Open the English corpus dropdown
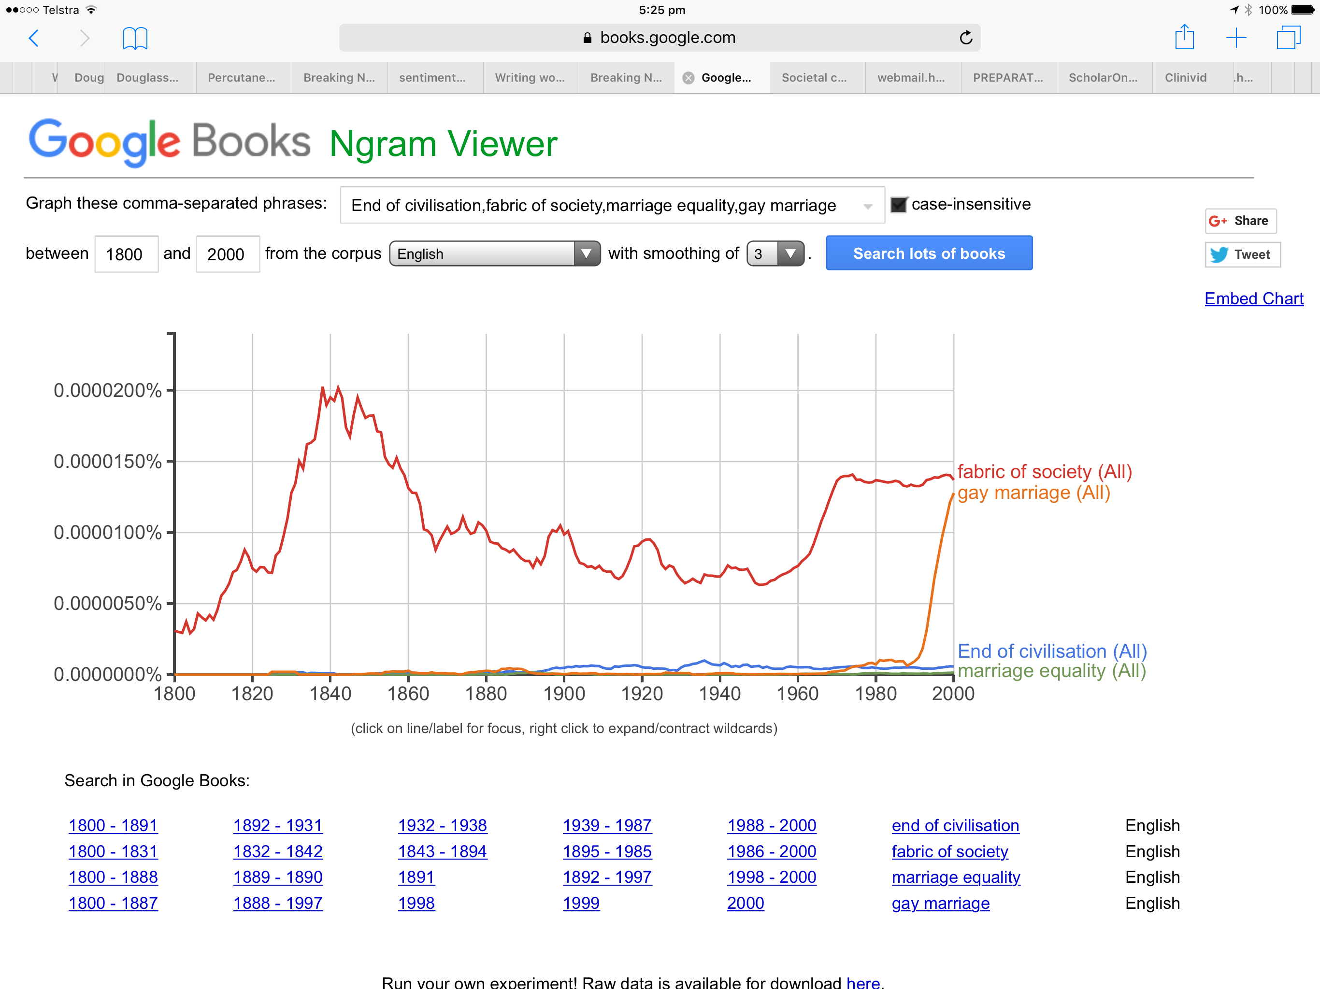This screenshot has height=989, width=1320. click(494, 254)
